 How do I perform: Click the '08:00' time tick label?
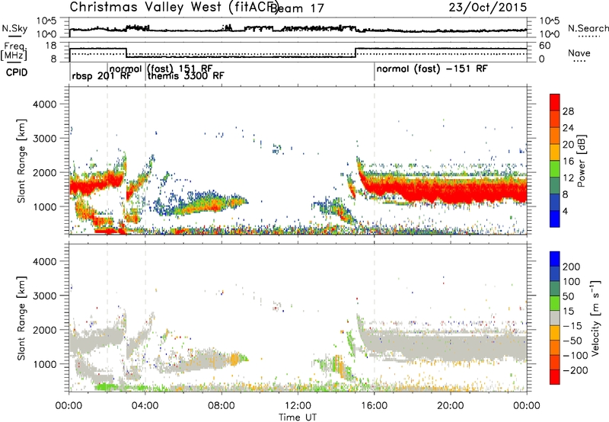click(222, 406)
